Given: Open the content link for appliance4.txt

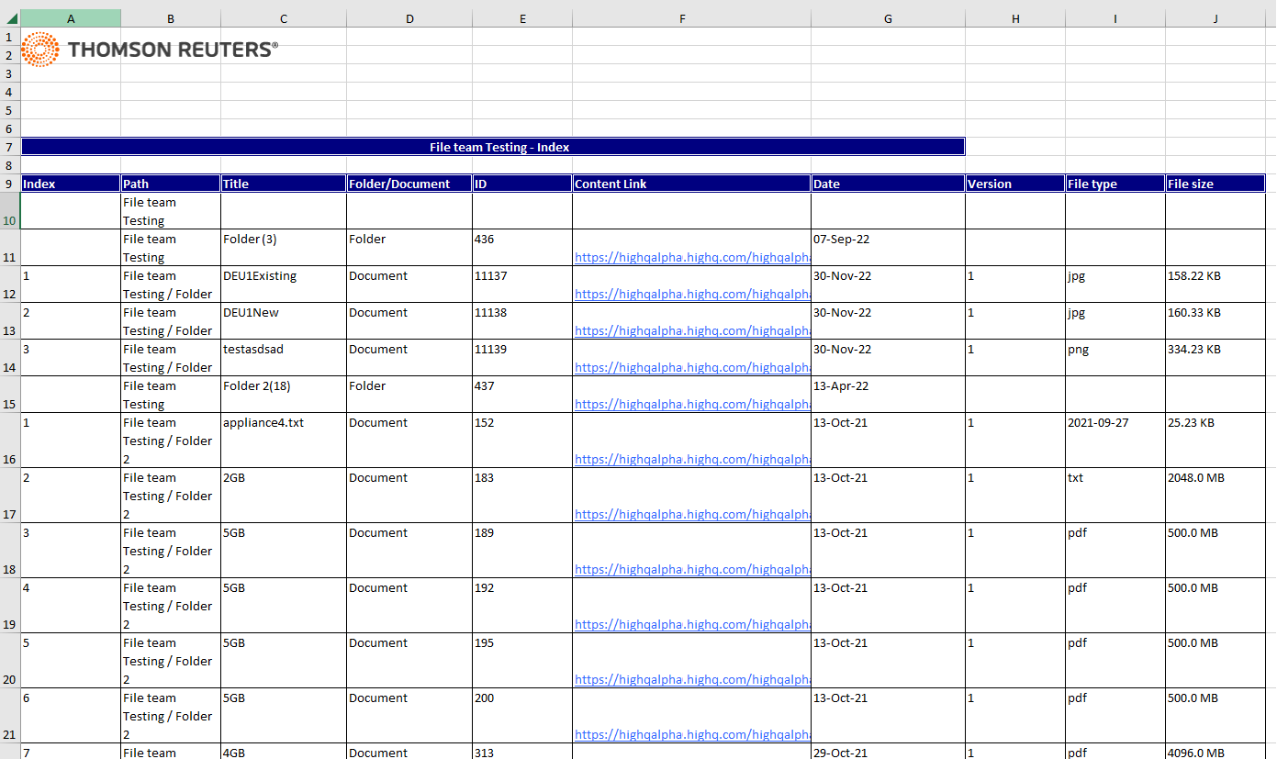Looking at the screenshot, I should [x=691, y=460].
